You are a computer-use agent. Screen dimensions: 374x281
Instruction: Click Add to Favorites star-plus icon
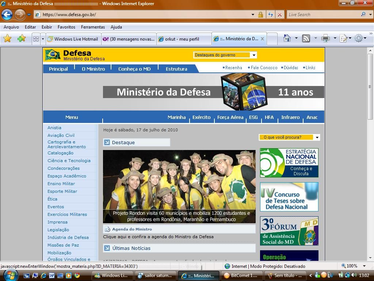22,38
